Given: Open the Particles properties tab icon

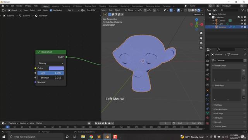Looking at the screenshot, I should (x=208, y=100).
